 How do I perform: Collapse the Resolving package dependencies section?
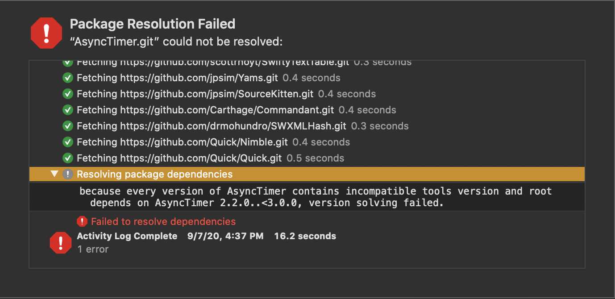[x=54, y=174]
